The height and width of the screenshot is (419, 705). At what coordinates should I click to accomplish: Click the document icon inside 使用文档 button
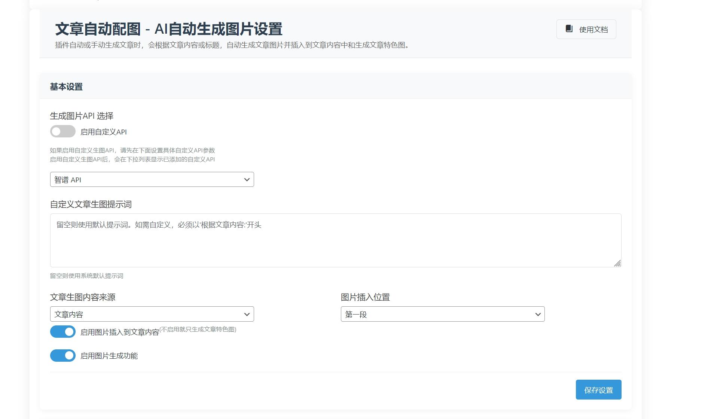(x=568, y=28)
